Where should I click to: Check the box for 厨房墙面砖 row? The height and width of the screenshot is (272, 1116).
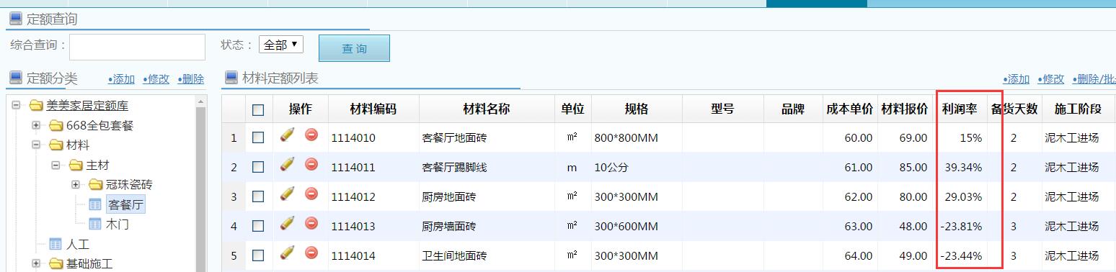258,226
